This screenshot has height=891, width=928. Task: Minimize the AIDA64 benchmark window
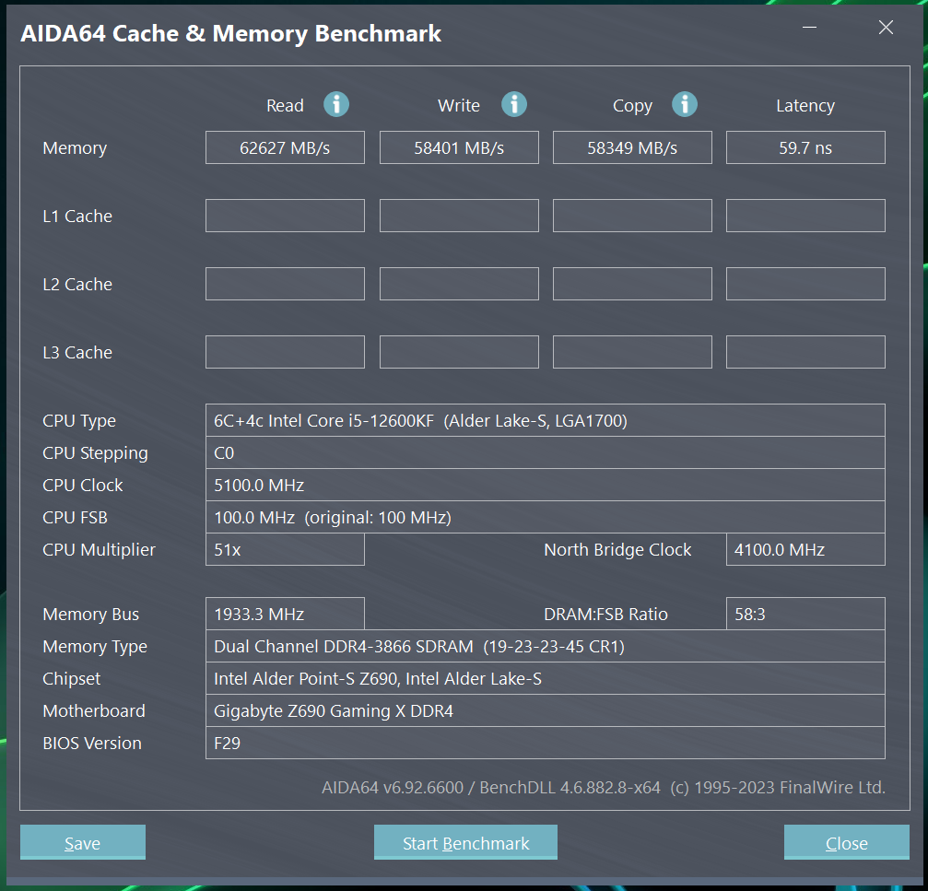point(809,28)
